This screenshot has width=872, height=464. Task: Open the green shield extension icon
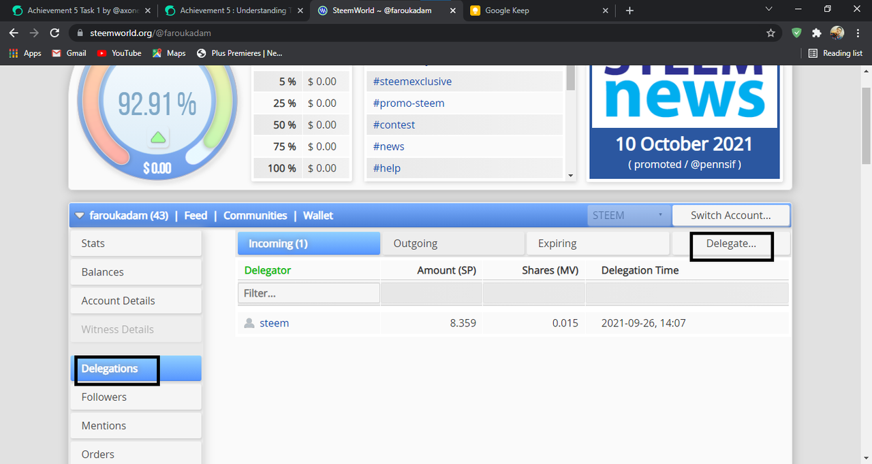coord(797,33)
